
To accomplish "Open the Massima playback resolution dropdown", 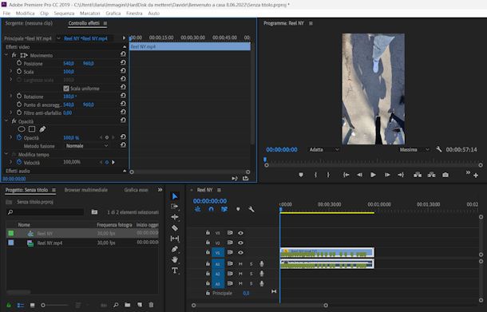I will tap(414, 150).
